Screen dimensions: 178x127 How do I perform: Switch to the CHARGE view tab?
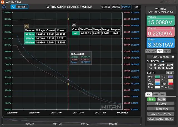coord(106,7)
